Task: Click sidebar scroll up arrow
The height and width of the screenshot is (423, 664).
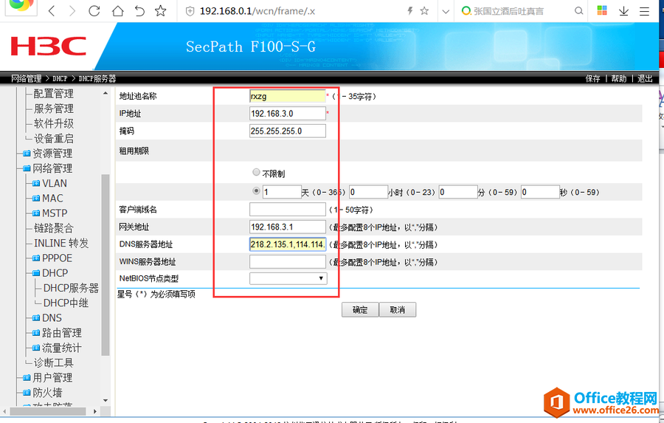Action: [x=106, y=93]
